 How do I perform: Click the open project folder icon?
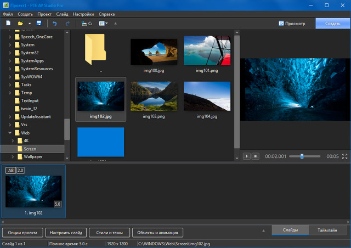tap(20, 24)
